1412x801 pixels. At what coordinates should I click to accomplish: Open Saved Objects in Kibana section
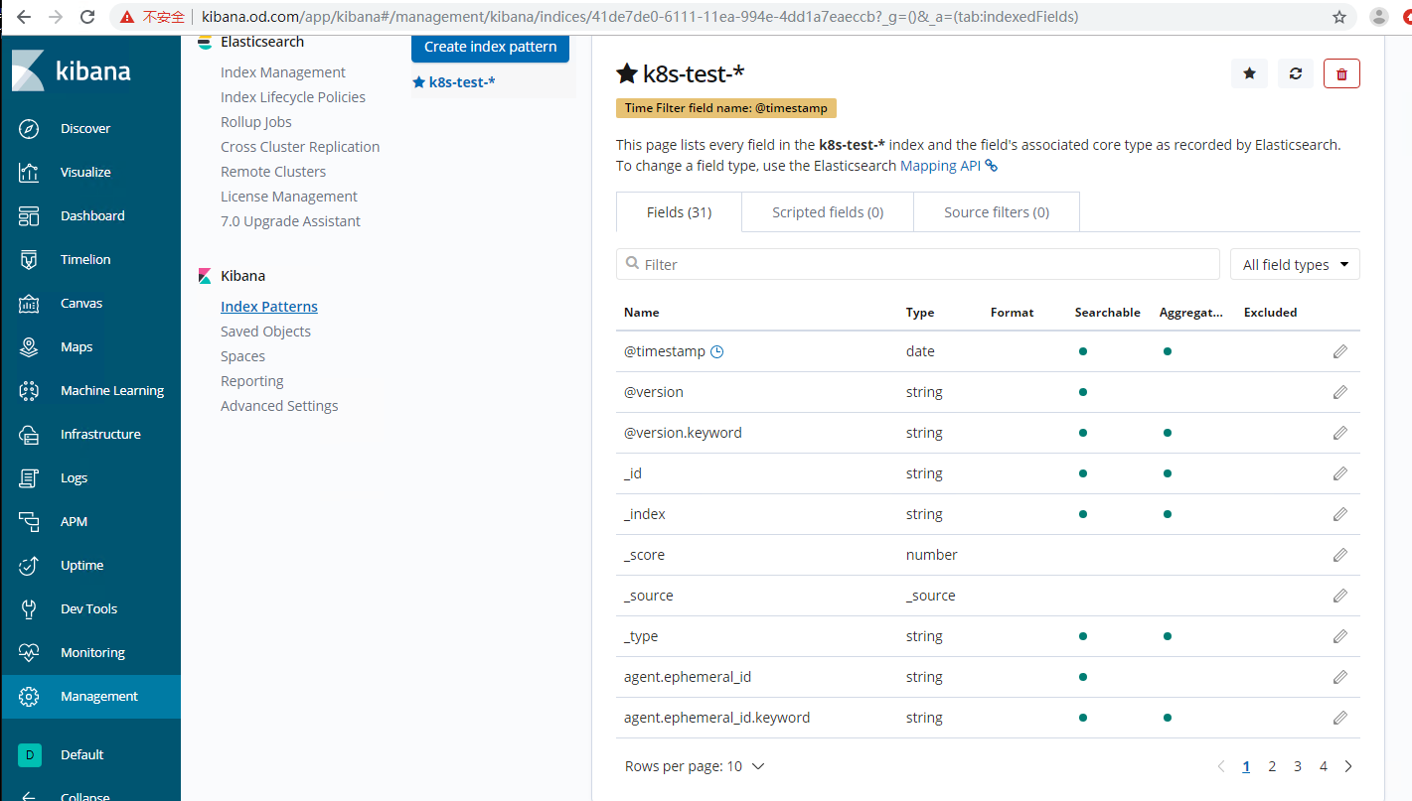click(265, 332)
